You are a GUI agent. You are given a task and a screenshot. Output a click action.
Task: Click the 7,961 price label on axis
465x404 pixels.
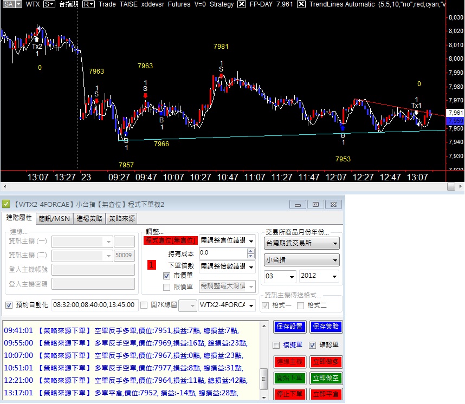pos(455,113)
